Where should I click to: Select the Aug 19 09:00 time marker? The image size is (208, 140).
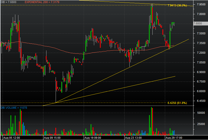pyautogui.click(x=93, y=137)
